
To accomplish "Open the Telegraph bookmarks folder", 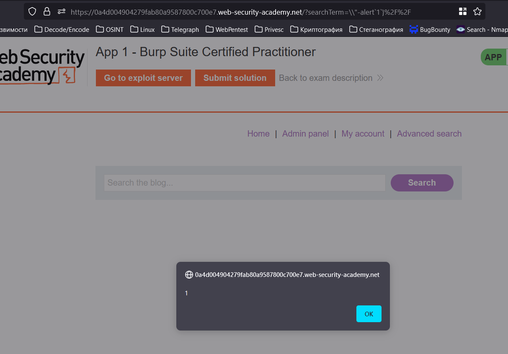I will pos(180,29).
